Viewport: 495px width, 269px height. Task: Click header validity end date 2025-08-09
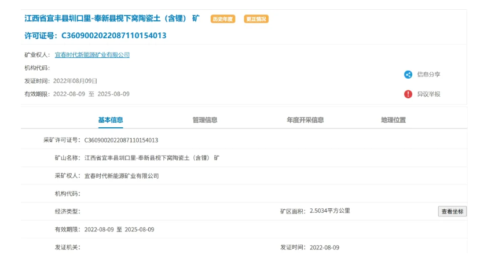(113, 94)
